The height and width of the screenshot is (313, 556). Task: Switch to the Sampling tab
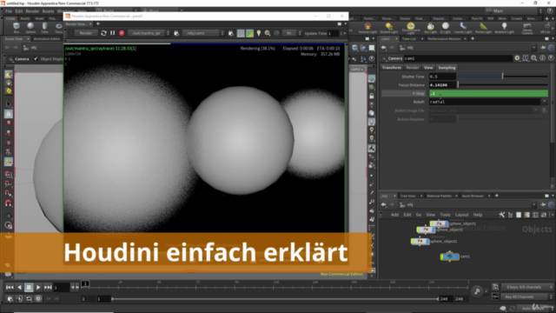[x=447, y=68]
